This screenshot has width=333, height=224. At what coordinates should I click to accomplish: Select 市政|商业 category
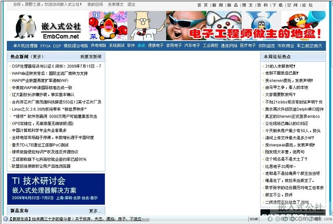286,46
